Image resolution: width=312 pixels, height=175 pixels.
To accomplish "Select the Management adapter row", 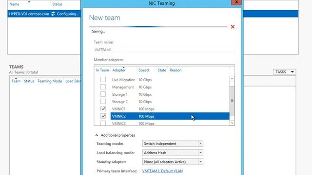I will pyautogui.click(x=170, y=87).
